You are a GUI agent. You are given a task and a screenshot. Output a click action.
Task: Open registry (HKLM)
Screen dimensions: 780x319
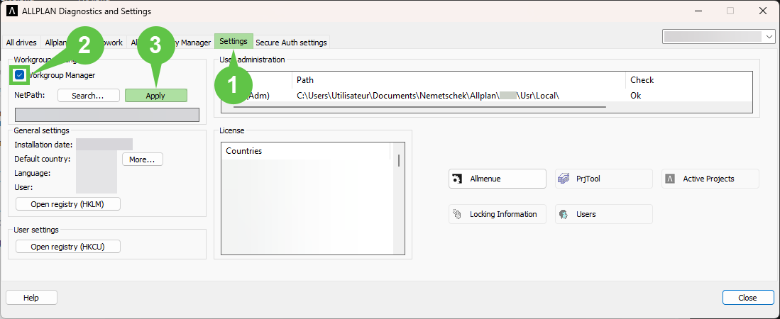(68, 203)
